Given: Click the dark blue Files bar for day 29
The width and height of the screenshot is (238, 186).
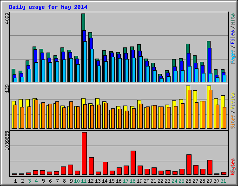Looking at the screenshot, I should coord(210,60).
